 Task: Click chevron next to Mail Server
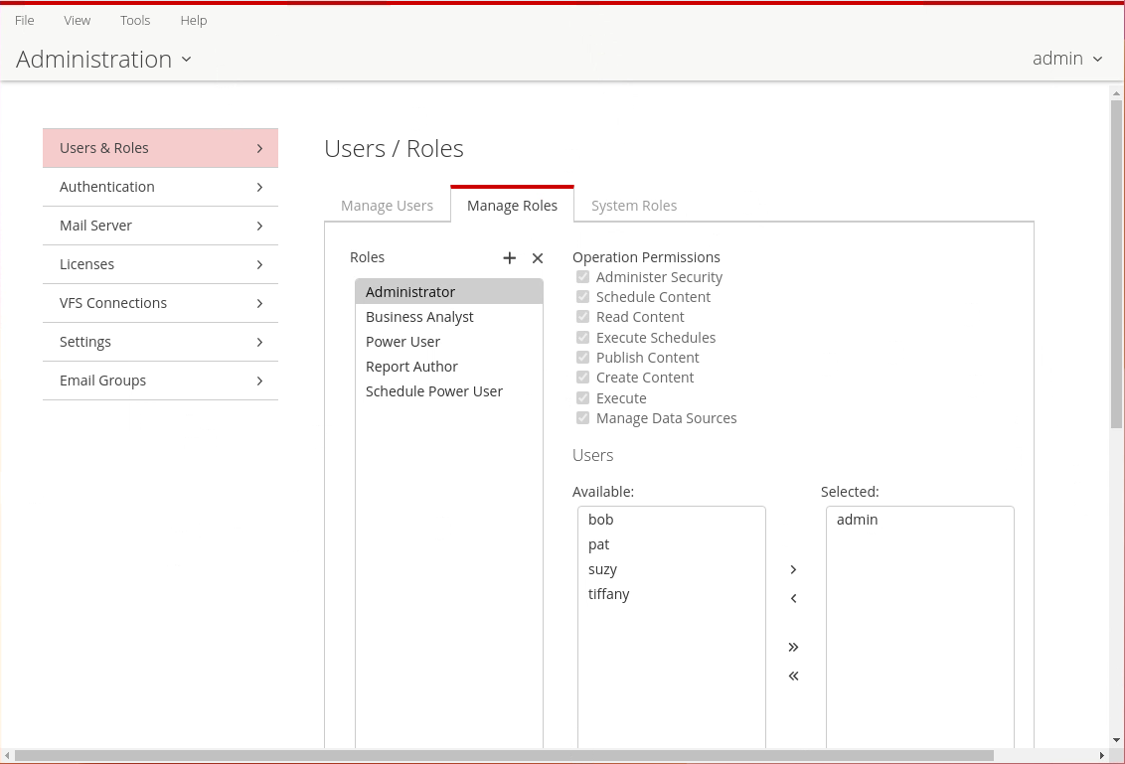coord(259,226)
